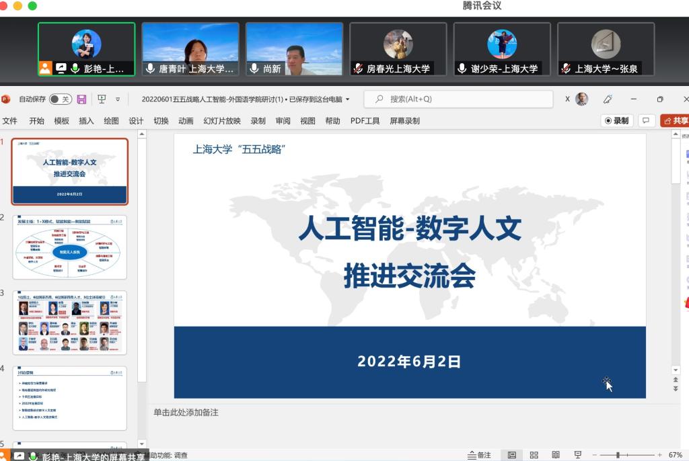Jump to next slide using double-down arrow
Screen dimensions: 689x461
click(676, 389)
